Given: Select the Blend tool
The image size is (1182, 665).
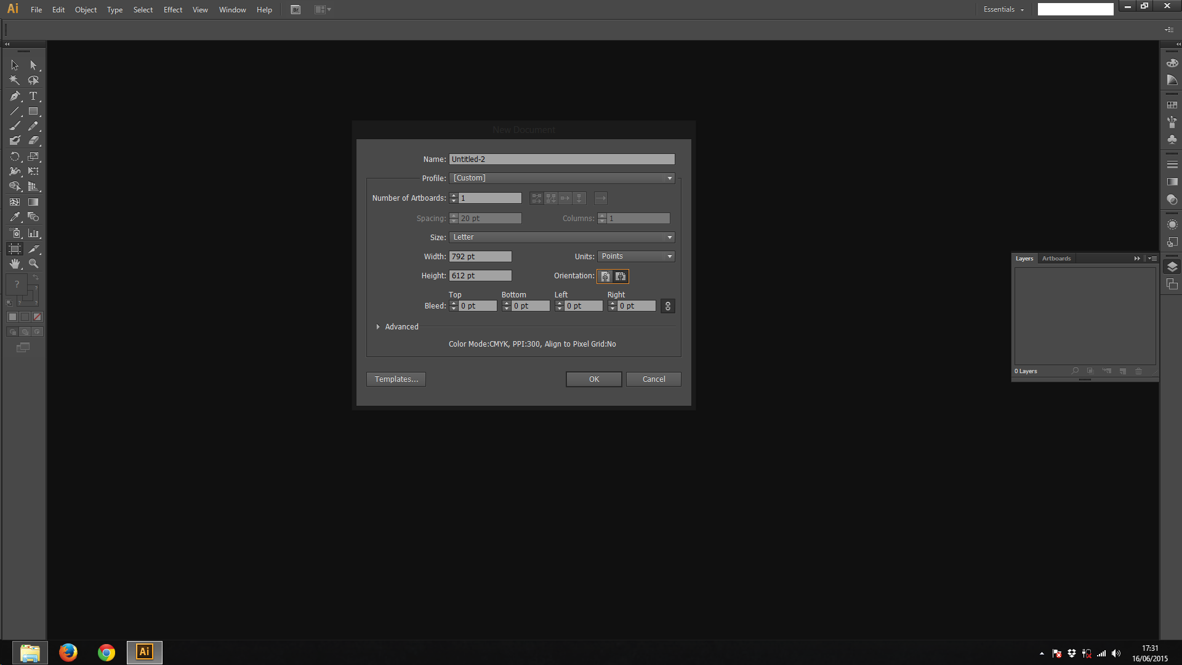Looking at the screenshot, I should 34,217.
